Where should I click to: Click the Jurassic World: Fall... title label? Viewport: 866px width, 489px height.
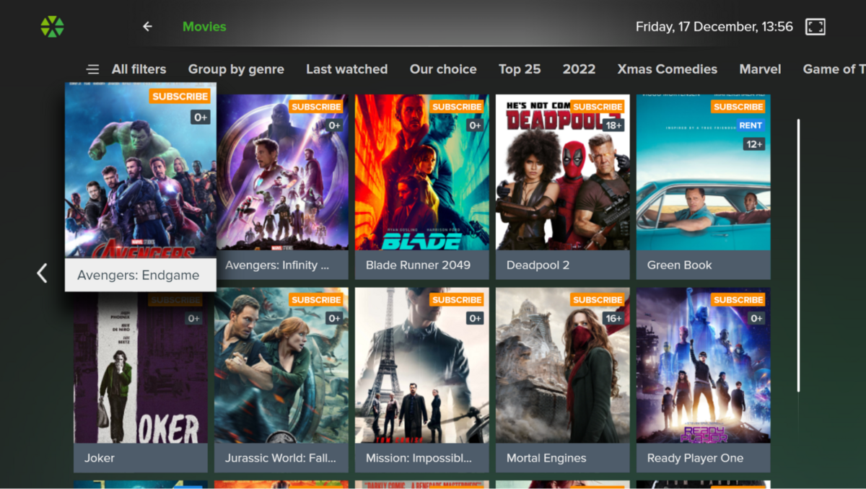click(x=281, y=458)
